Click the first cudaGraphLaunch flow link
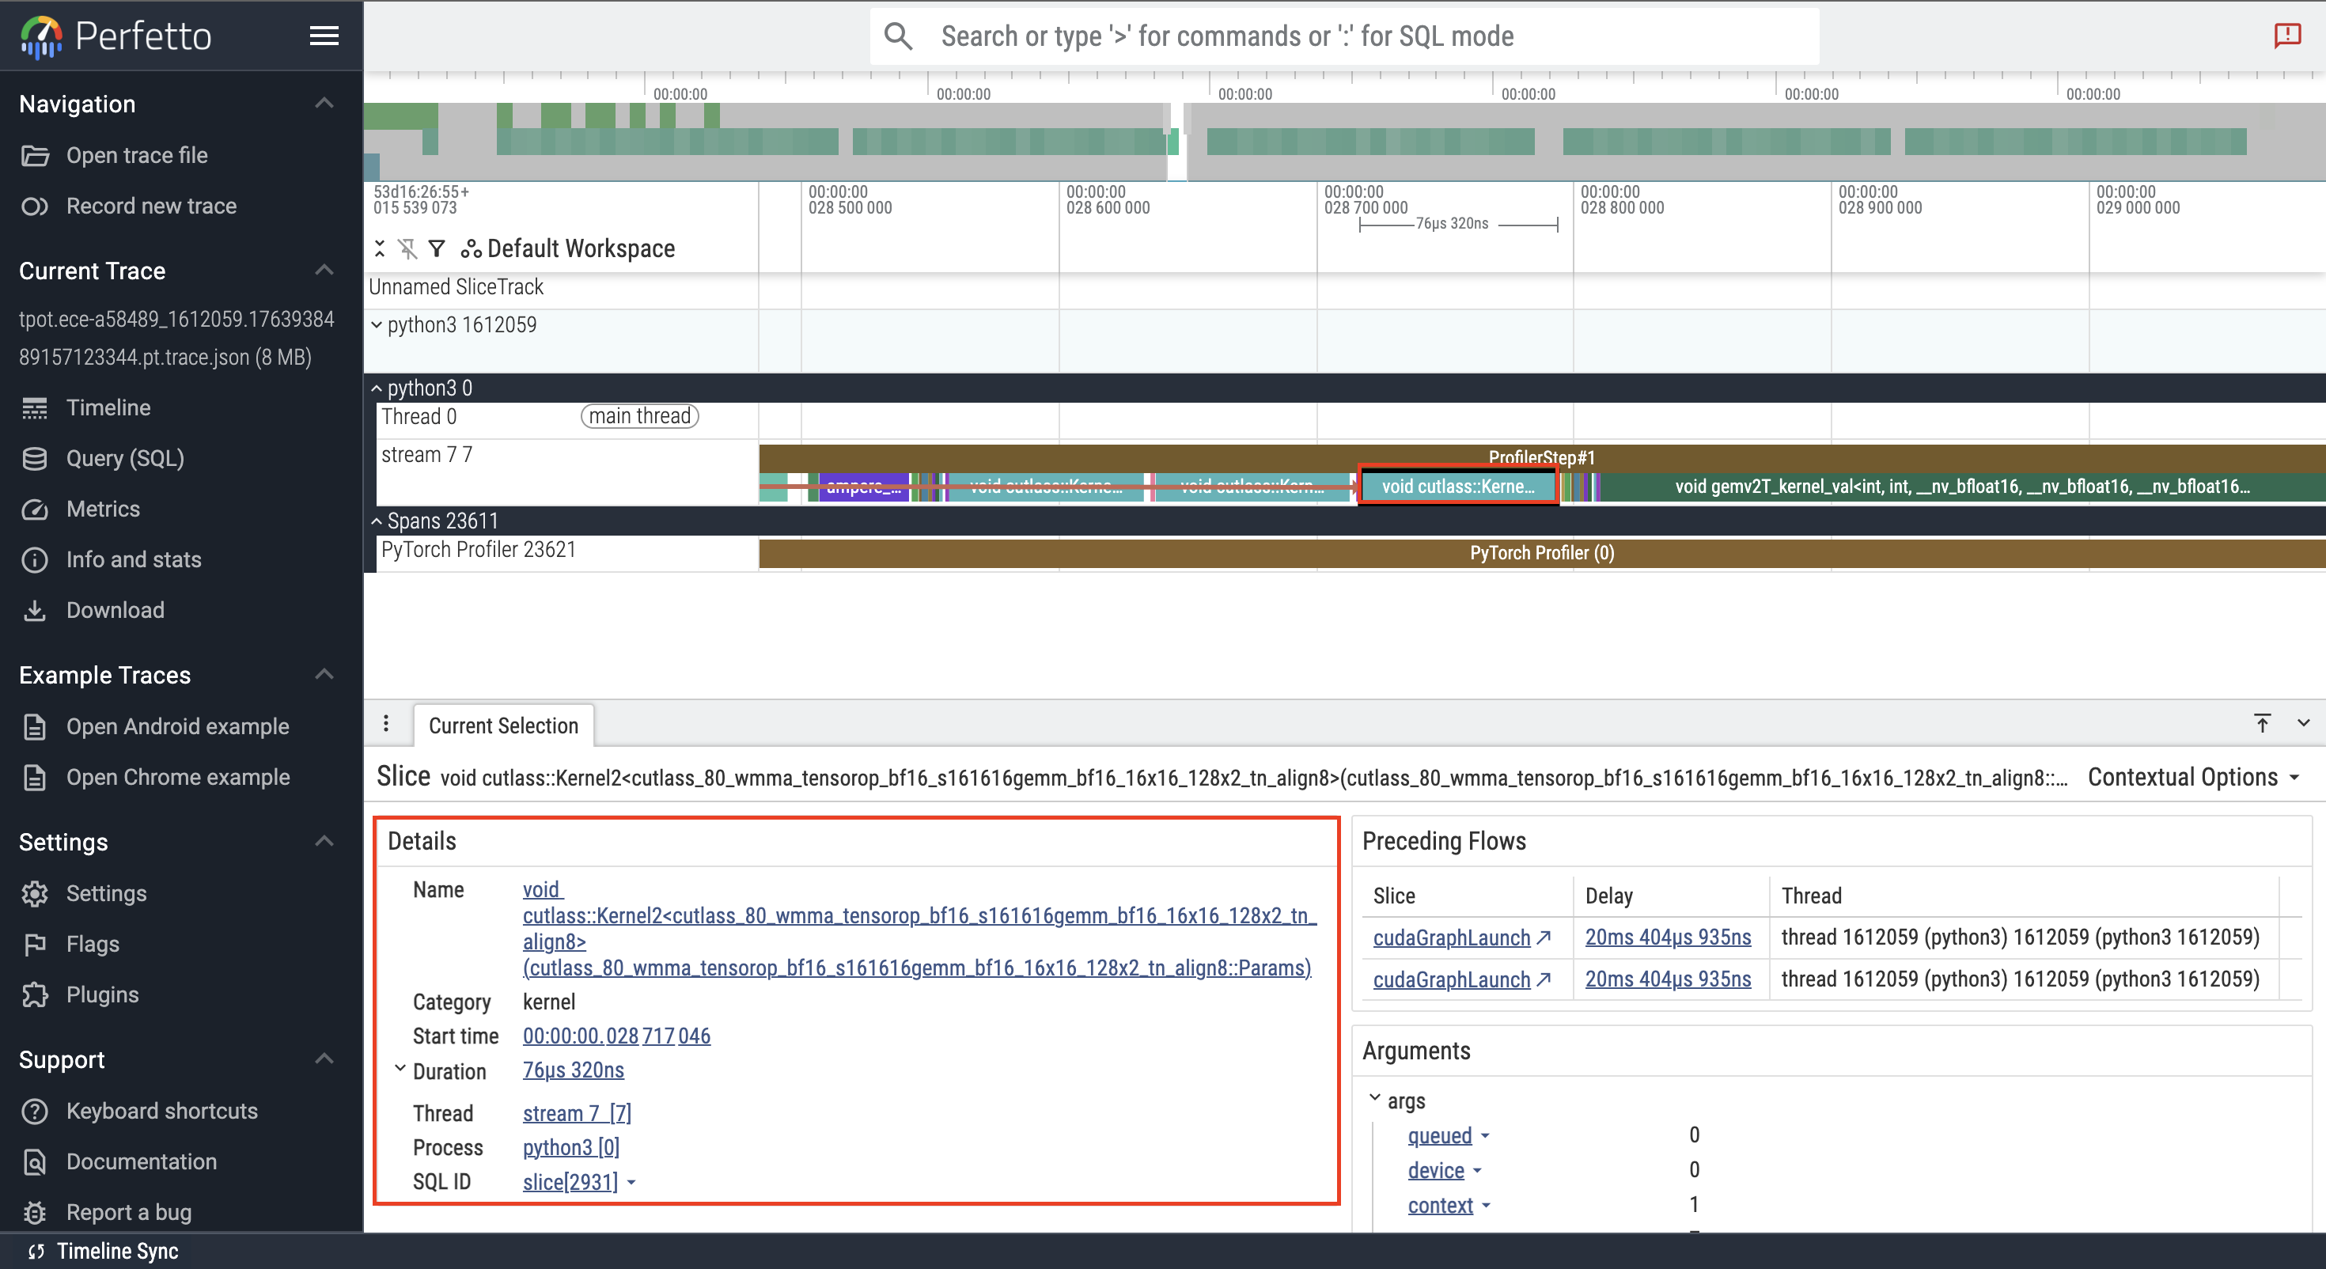The width and height of the screenshot is (2326, 1269). coord(1451,938)
